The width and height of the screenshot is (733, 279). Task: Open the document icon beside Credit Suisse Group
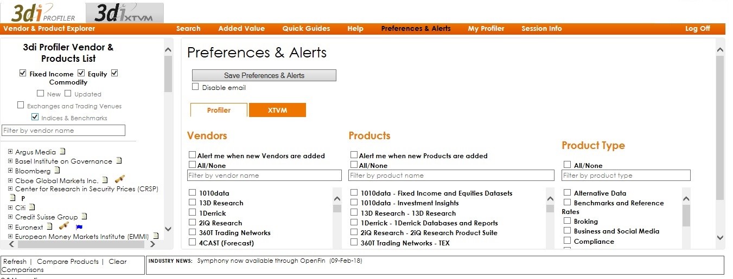pos(84,217)
